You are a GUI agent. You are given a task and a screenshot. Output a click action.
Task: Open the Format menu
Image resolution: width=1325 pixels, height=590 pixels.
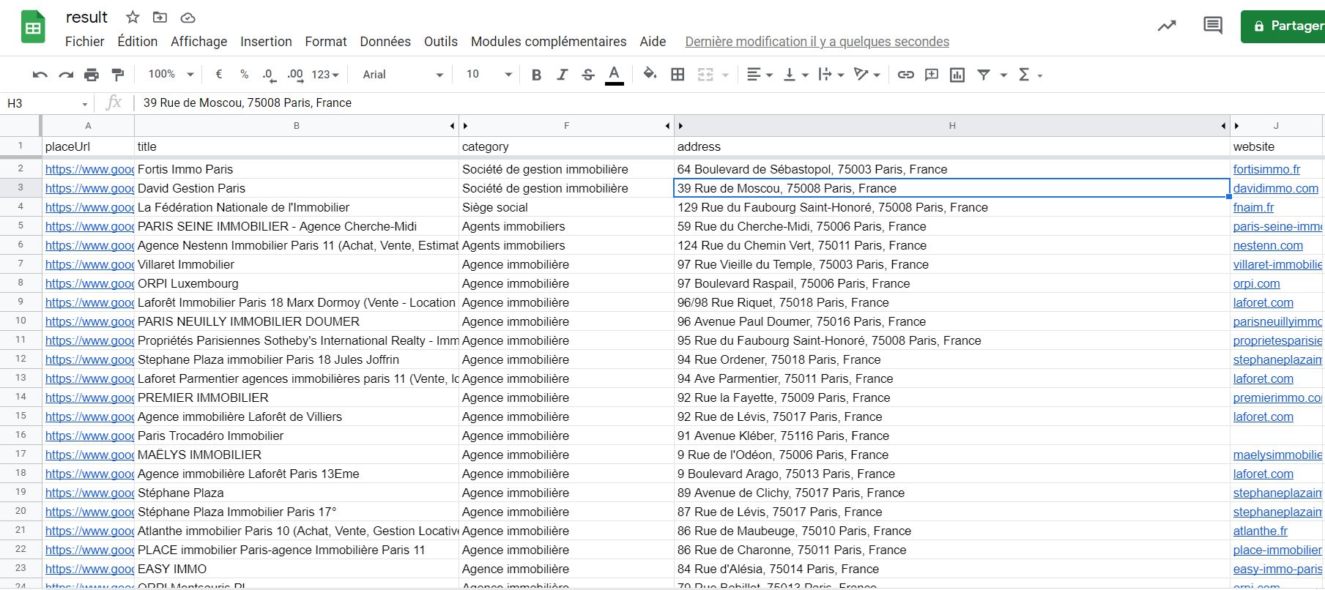coord(326,42)
